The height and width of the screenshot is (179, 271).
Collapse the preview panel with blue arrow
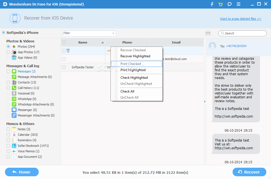point(205,101)
